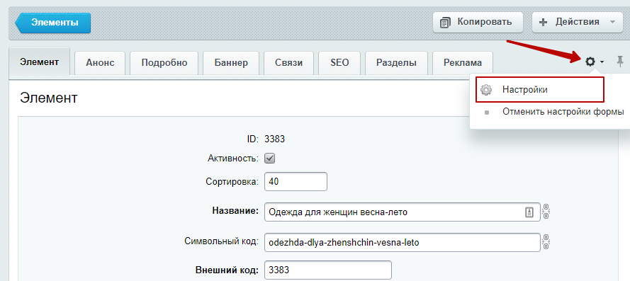Click the link icon beside Символьный код field

pyautogui.click(x=546, y=242)
